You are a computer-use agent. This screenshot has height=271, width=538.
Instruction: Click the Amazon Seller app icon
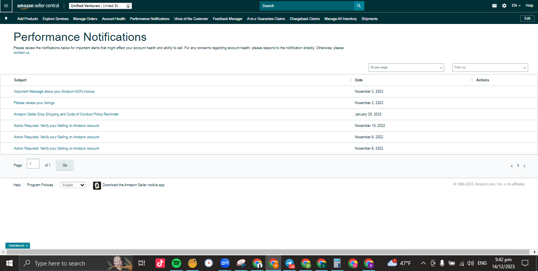pyautogui.click(x=97, y=185)
